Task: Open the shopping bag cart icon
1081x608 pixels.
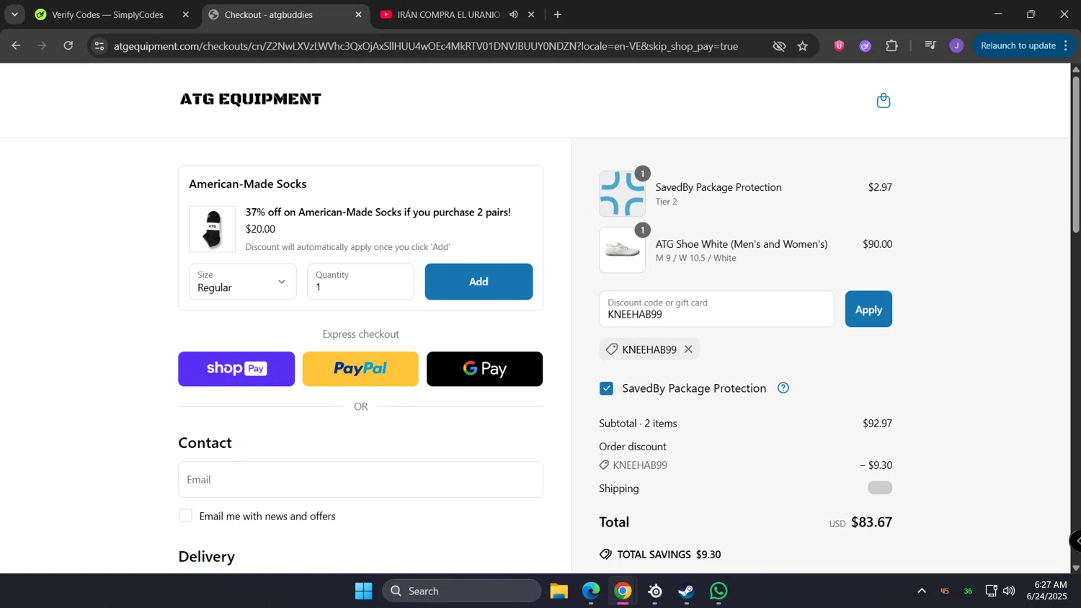Action: click(x=884, y=100)
